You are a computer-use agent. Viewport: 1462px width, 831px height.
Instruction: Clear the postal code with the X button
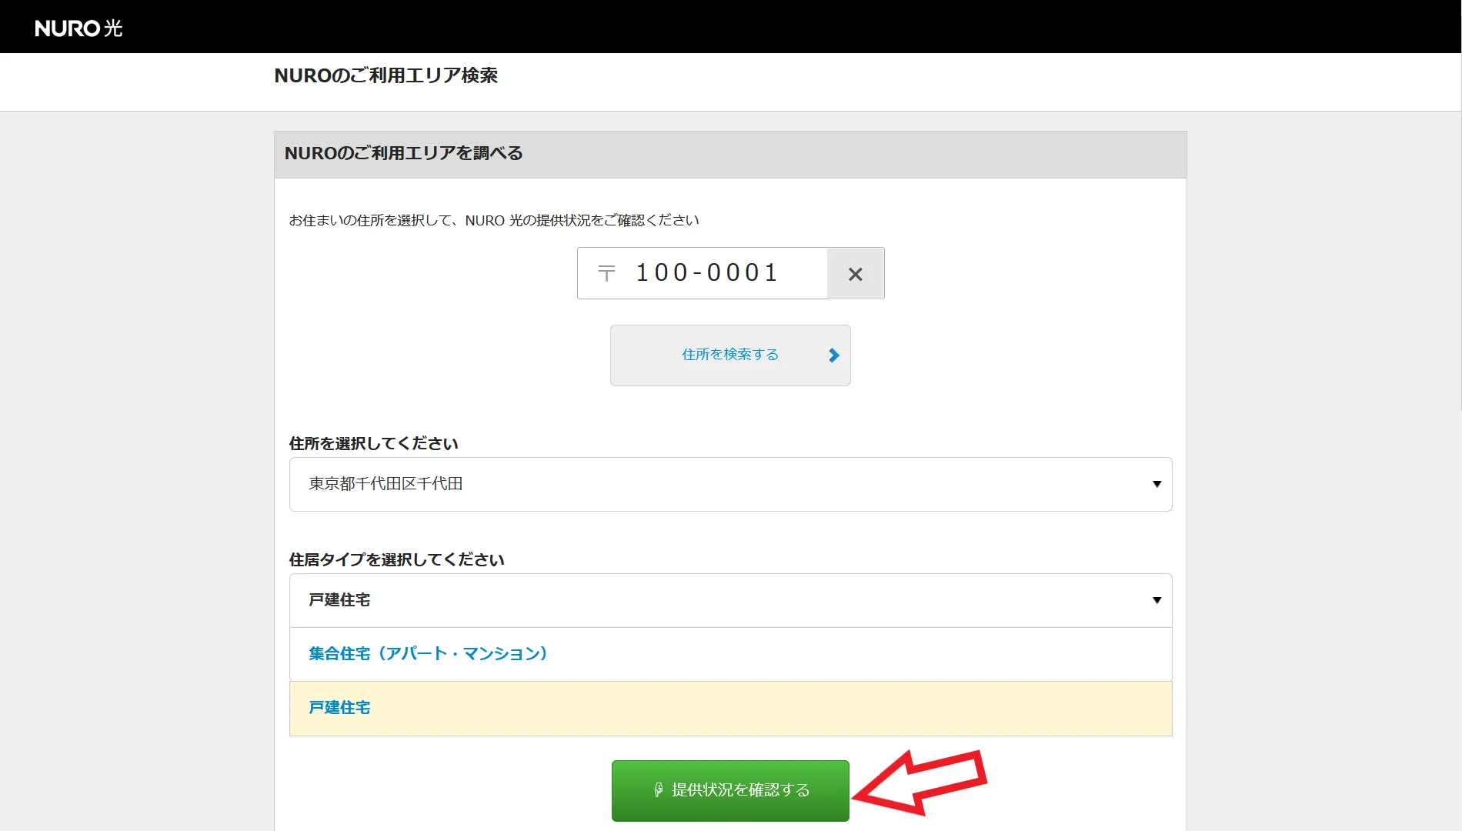855,274
